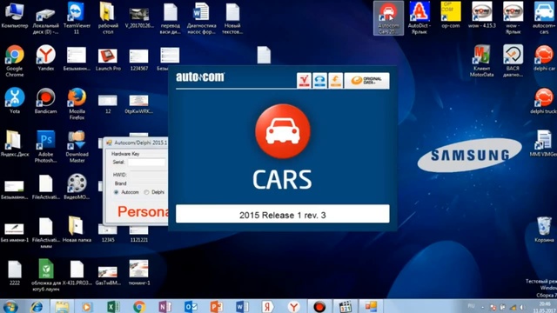
Task: Open the Корзина recycle bin
Action: pyautogui.click(x=544, y=230)
